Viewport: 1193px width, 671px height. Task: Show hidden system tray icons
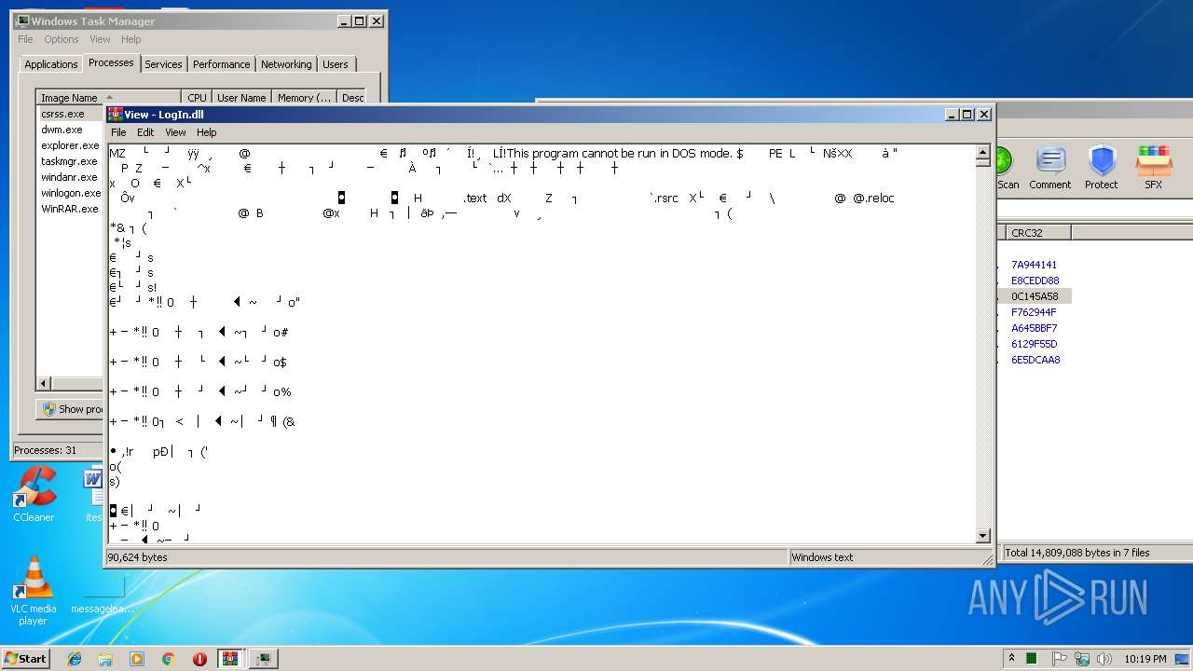pos(1011,659)
